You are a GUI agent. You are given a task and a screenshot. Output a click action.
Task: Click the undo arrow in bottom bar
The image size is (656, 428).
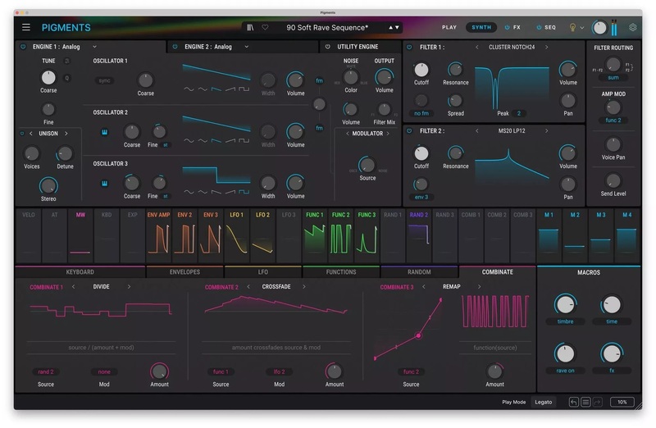click(573, 402)
